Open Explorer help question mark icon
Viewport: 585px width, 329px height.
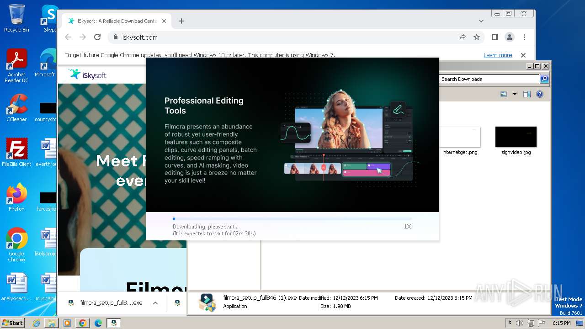[x=540, y=94]
